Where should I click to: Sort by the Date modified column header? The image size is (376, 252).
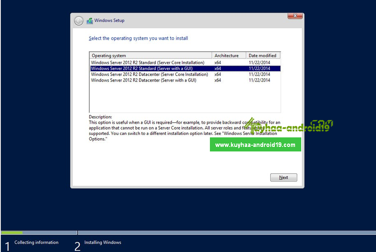coord(263,55)
